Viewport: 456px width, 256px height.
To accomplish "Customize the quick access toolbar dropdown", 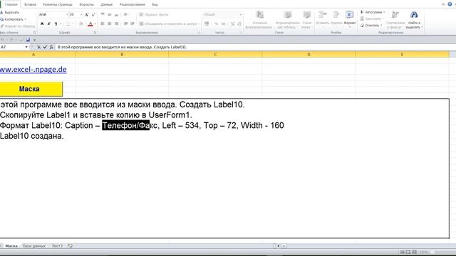I will click(x=34, y=40).
